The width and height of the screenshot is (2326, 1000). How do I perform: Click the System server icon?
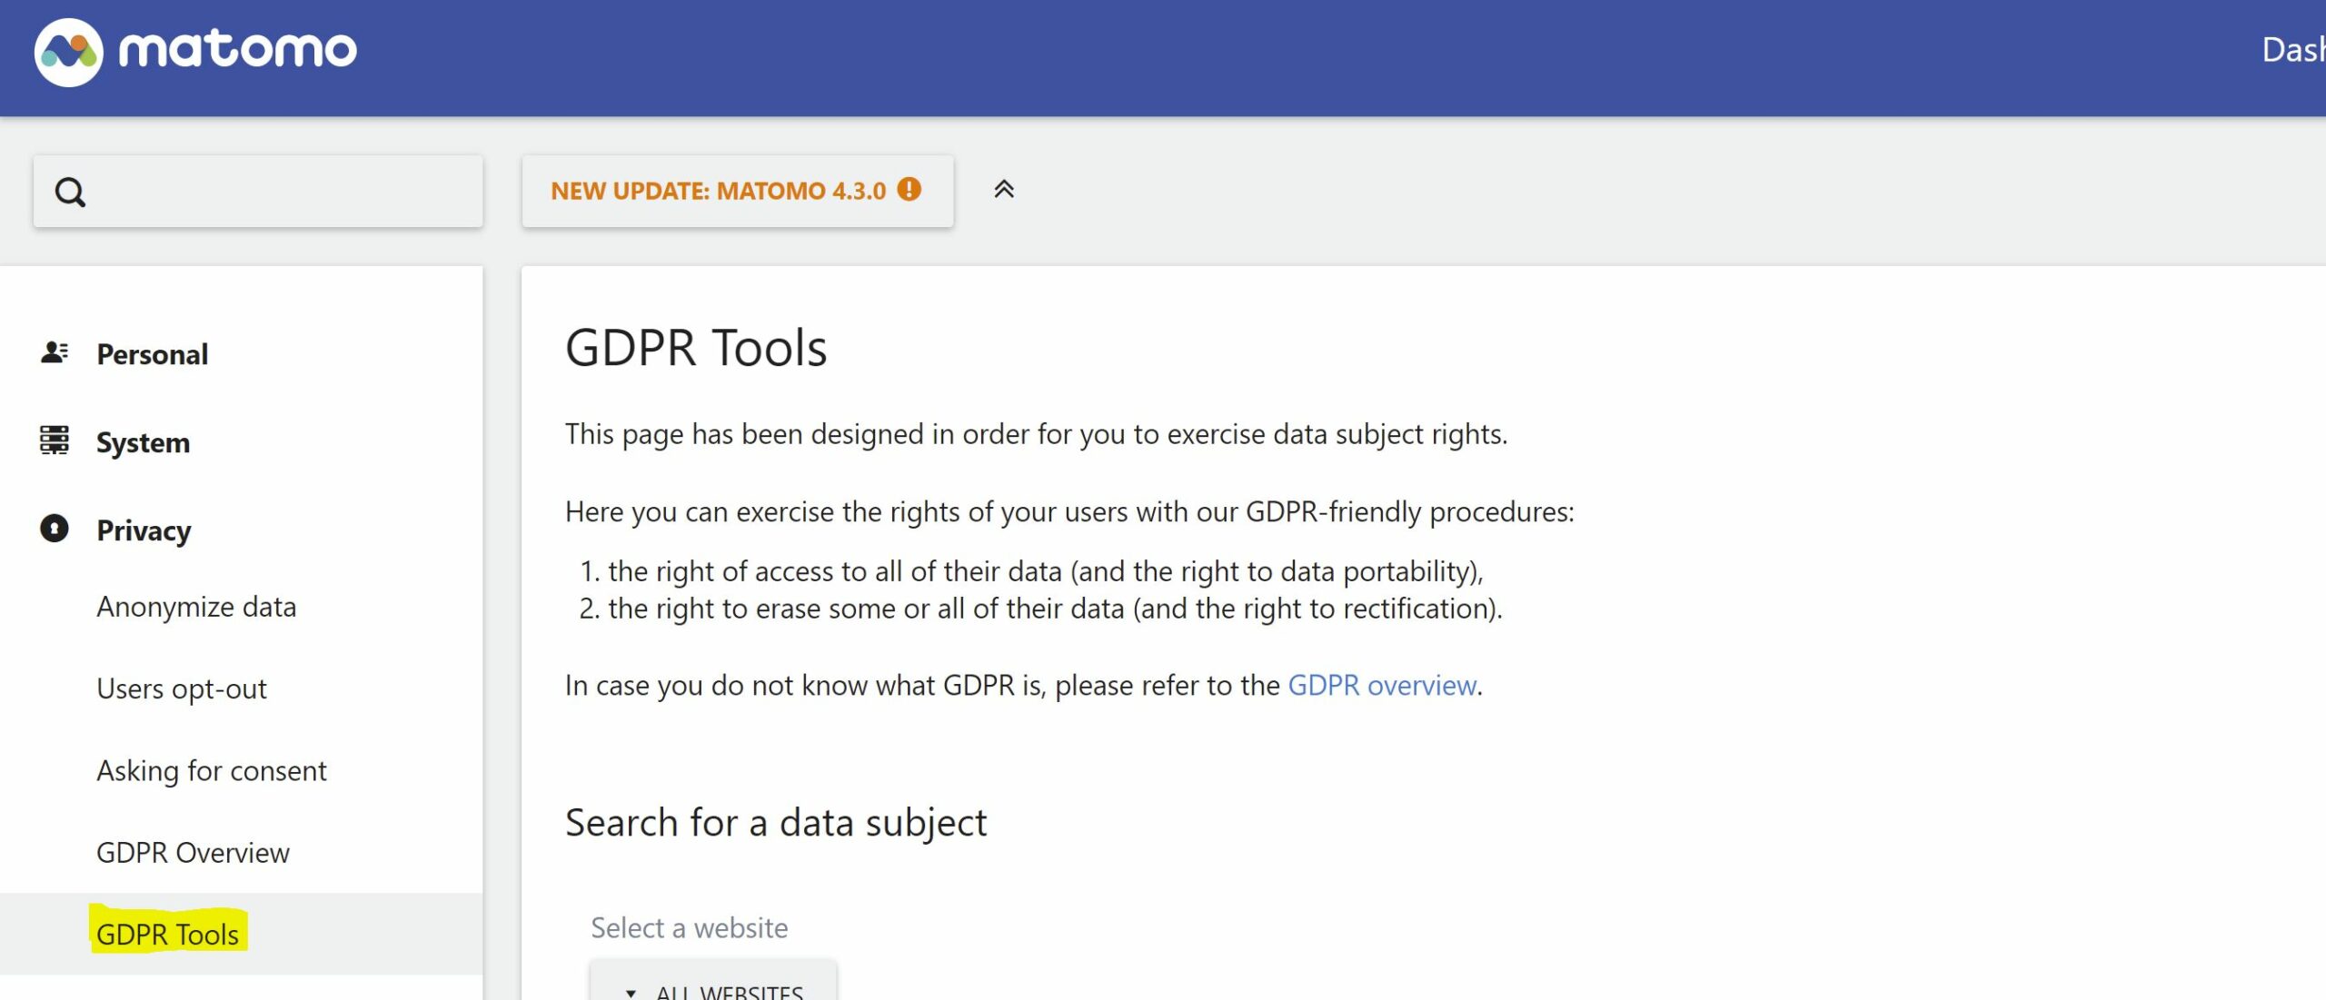[x=55, y=441]
